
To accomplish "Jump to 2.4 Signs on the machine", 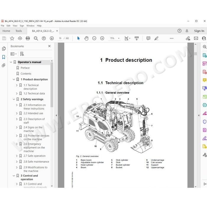I will coord(33,129).
